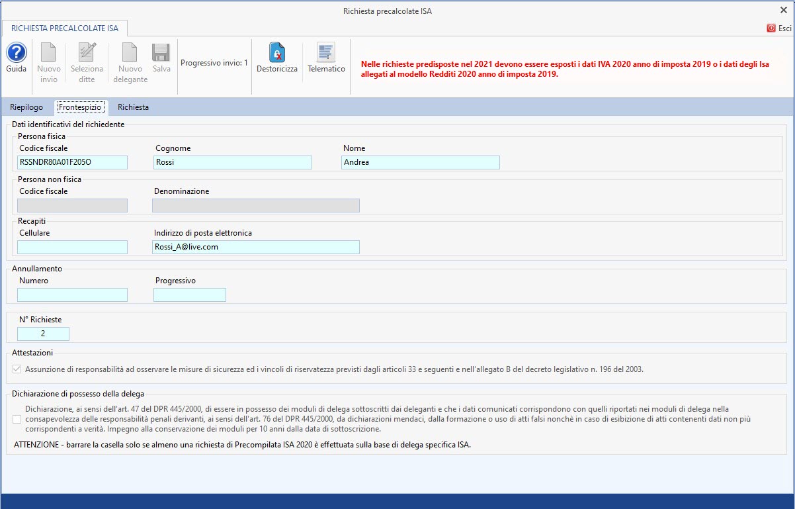Click the Annullamento Numero field

[73, 295]
